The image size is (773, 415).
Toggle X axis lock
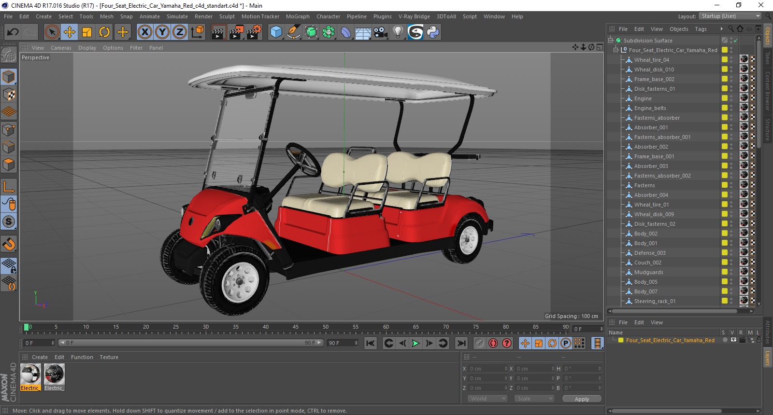144,32
